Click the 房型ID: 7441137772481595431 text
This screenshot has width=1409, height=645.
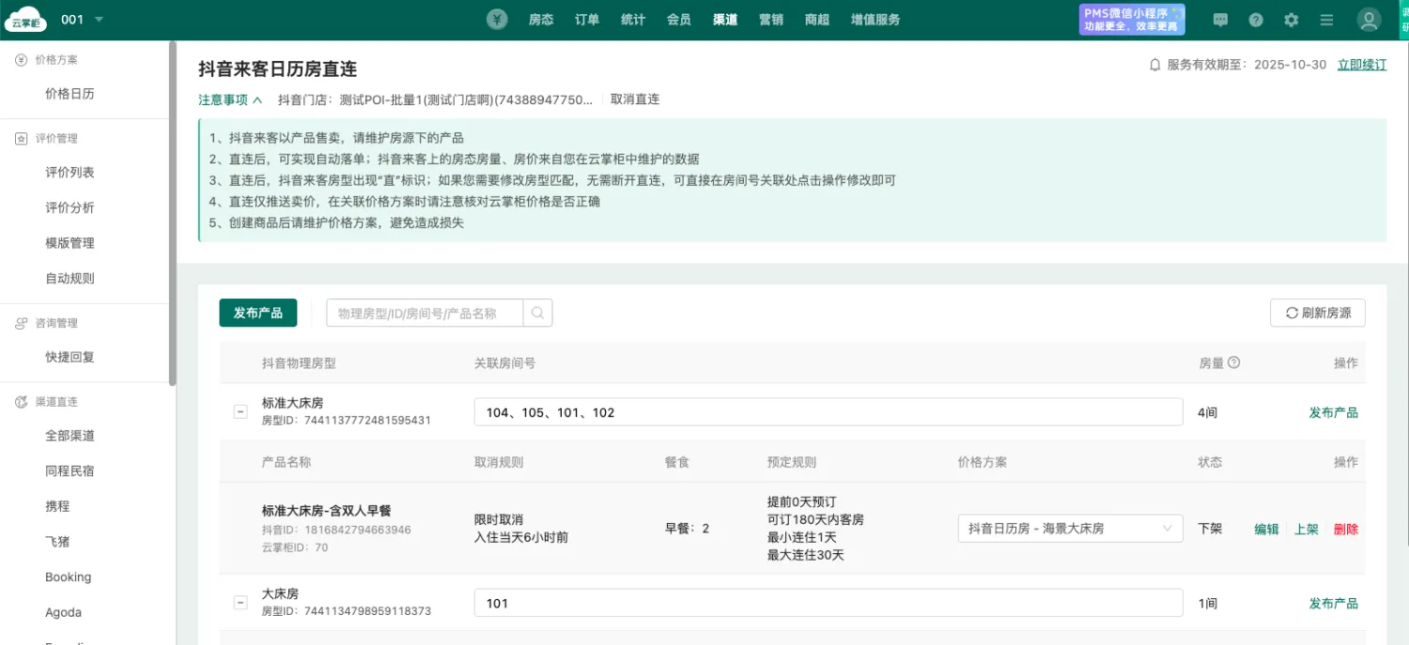[347, 420]
